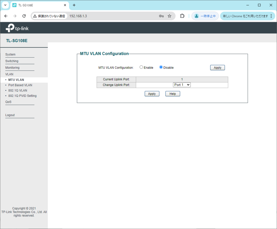Image resolution: width=277 pixels, height=229 pixels.
Task: Open the saved password key icon
Action: point(161,16)
